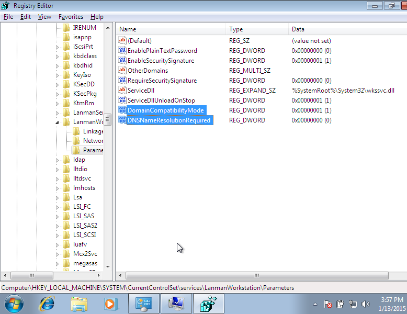
Task: Switch to the Control Panel taskbar window
Action: [143, 304]
